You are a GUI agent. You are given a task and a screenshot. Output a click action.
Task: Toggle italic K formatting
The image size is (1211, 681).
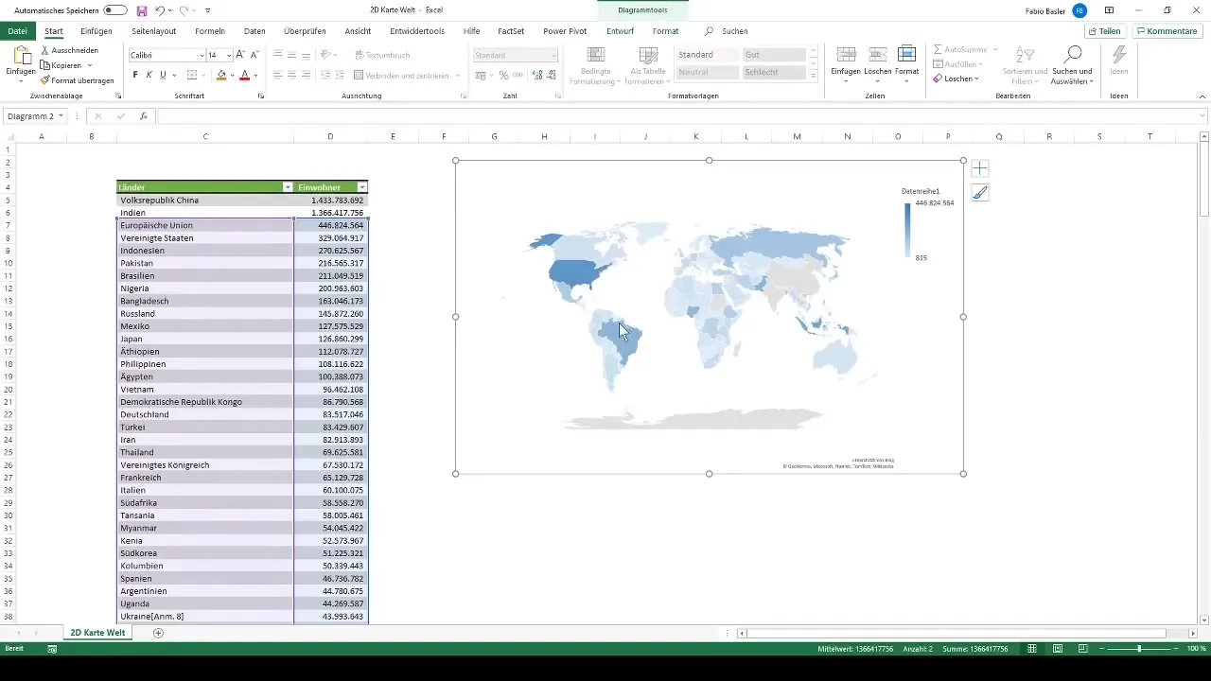(x=149, y=75)
